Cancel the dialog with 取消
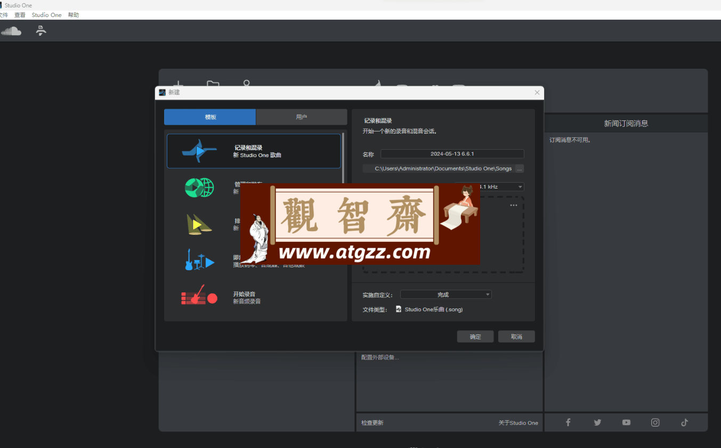Image resolution: width=721 pixels, height=448 pixels. [x=516, y=337]
